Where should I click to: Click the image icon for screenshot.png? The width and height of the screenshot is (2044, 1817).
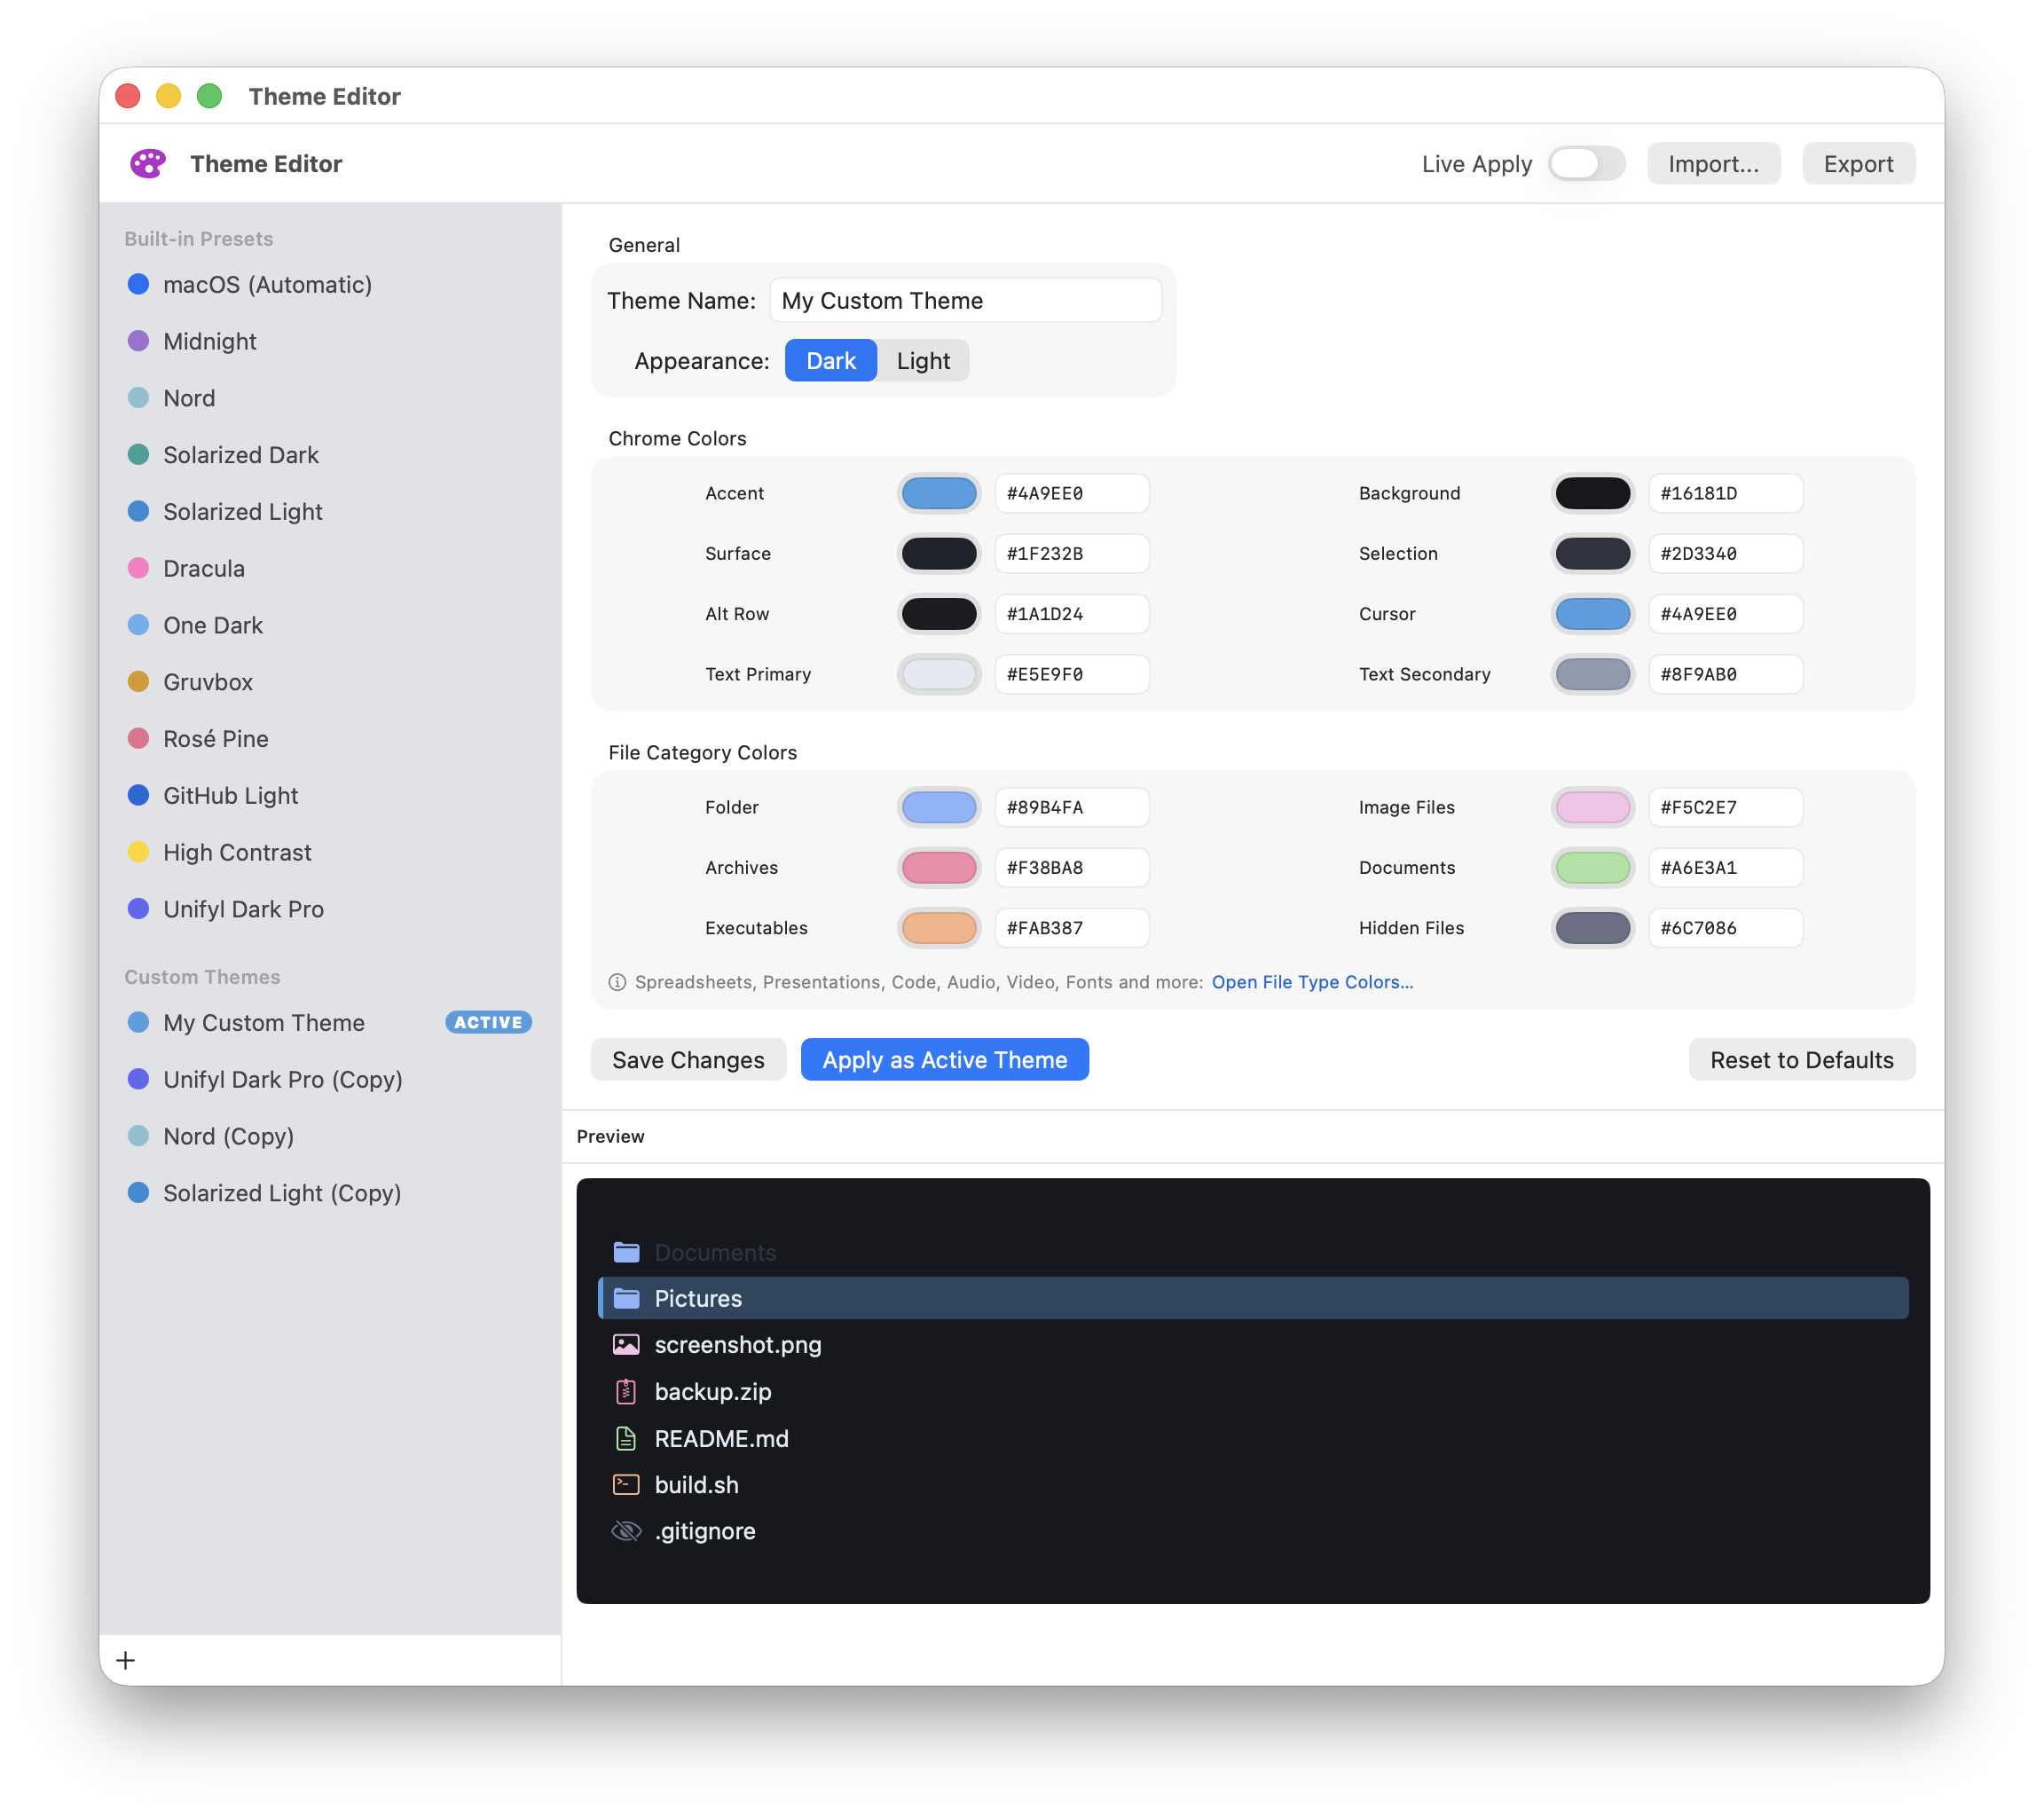(x=626, y=1345)
